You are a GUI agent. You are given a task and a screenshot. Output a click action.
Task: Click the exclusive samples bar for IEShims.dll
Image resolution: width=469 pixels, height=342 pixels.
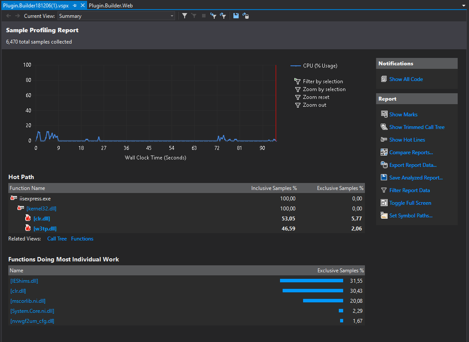[x=311, y=281]
